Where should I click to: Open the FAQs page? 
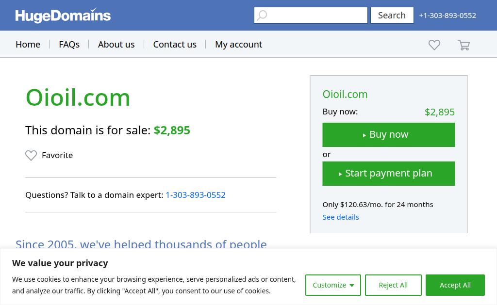[69, 44]
